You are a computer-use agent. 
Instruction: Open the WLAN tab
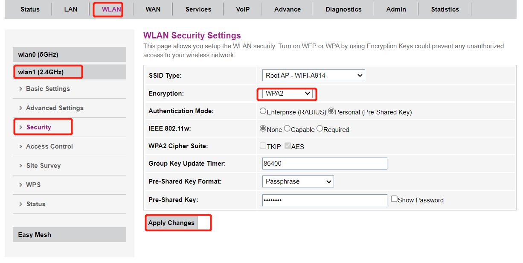coord(111,9)
